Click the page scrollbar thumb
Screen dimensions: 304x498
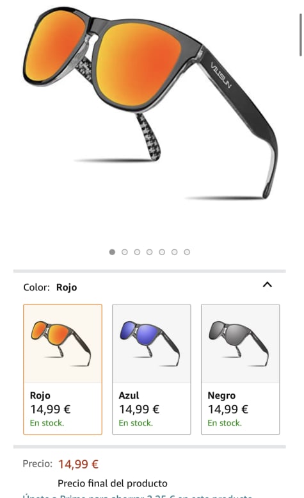pyautogui.click(x=301, y=35)
